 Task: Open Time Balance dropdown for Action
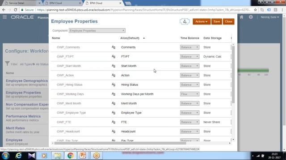(x=189, y=75)
